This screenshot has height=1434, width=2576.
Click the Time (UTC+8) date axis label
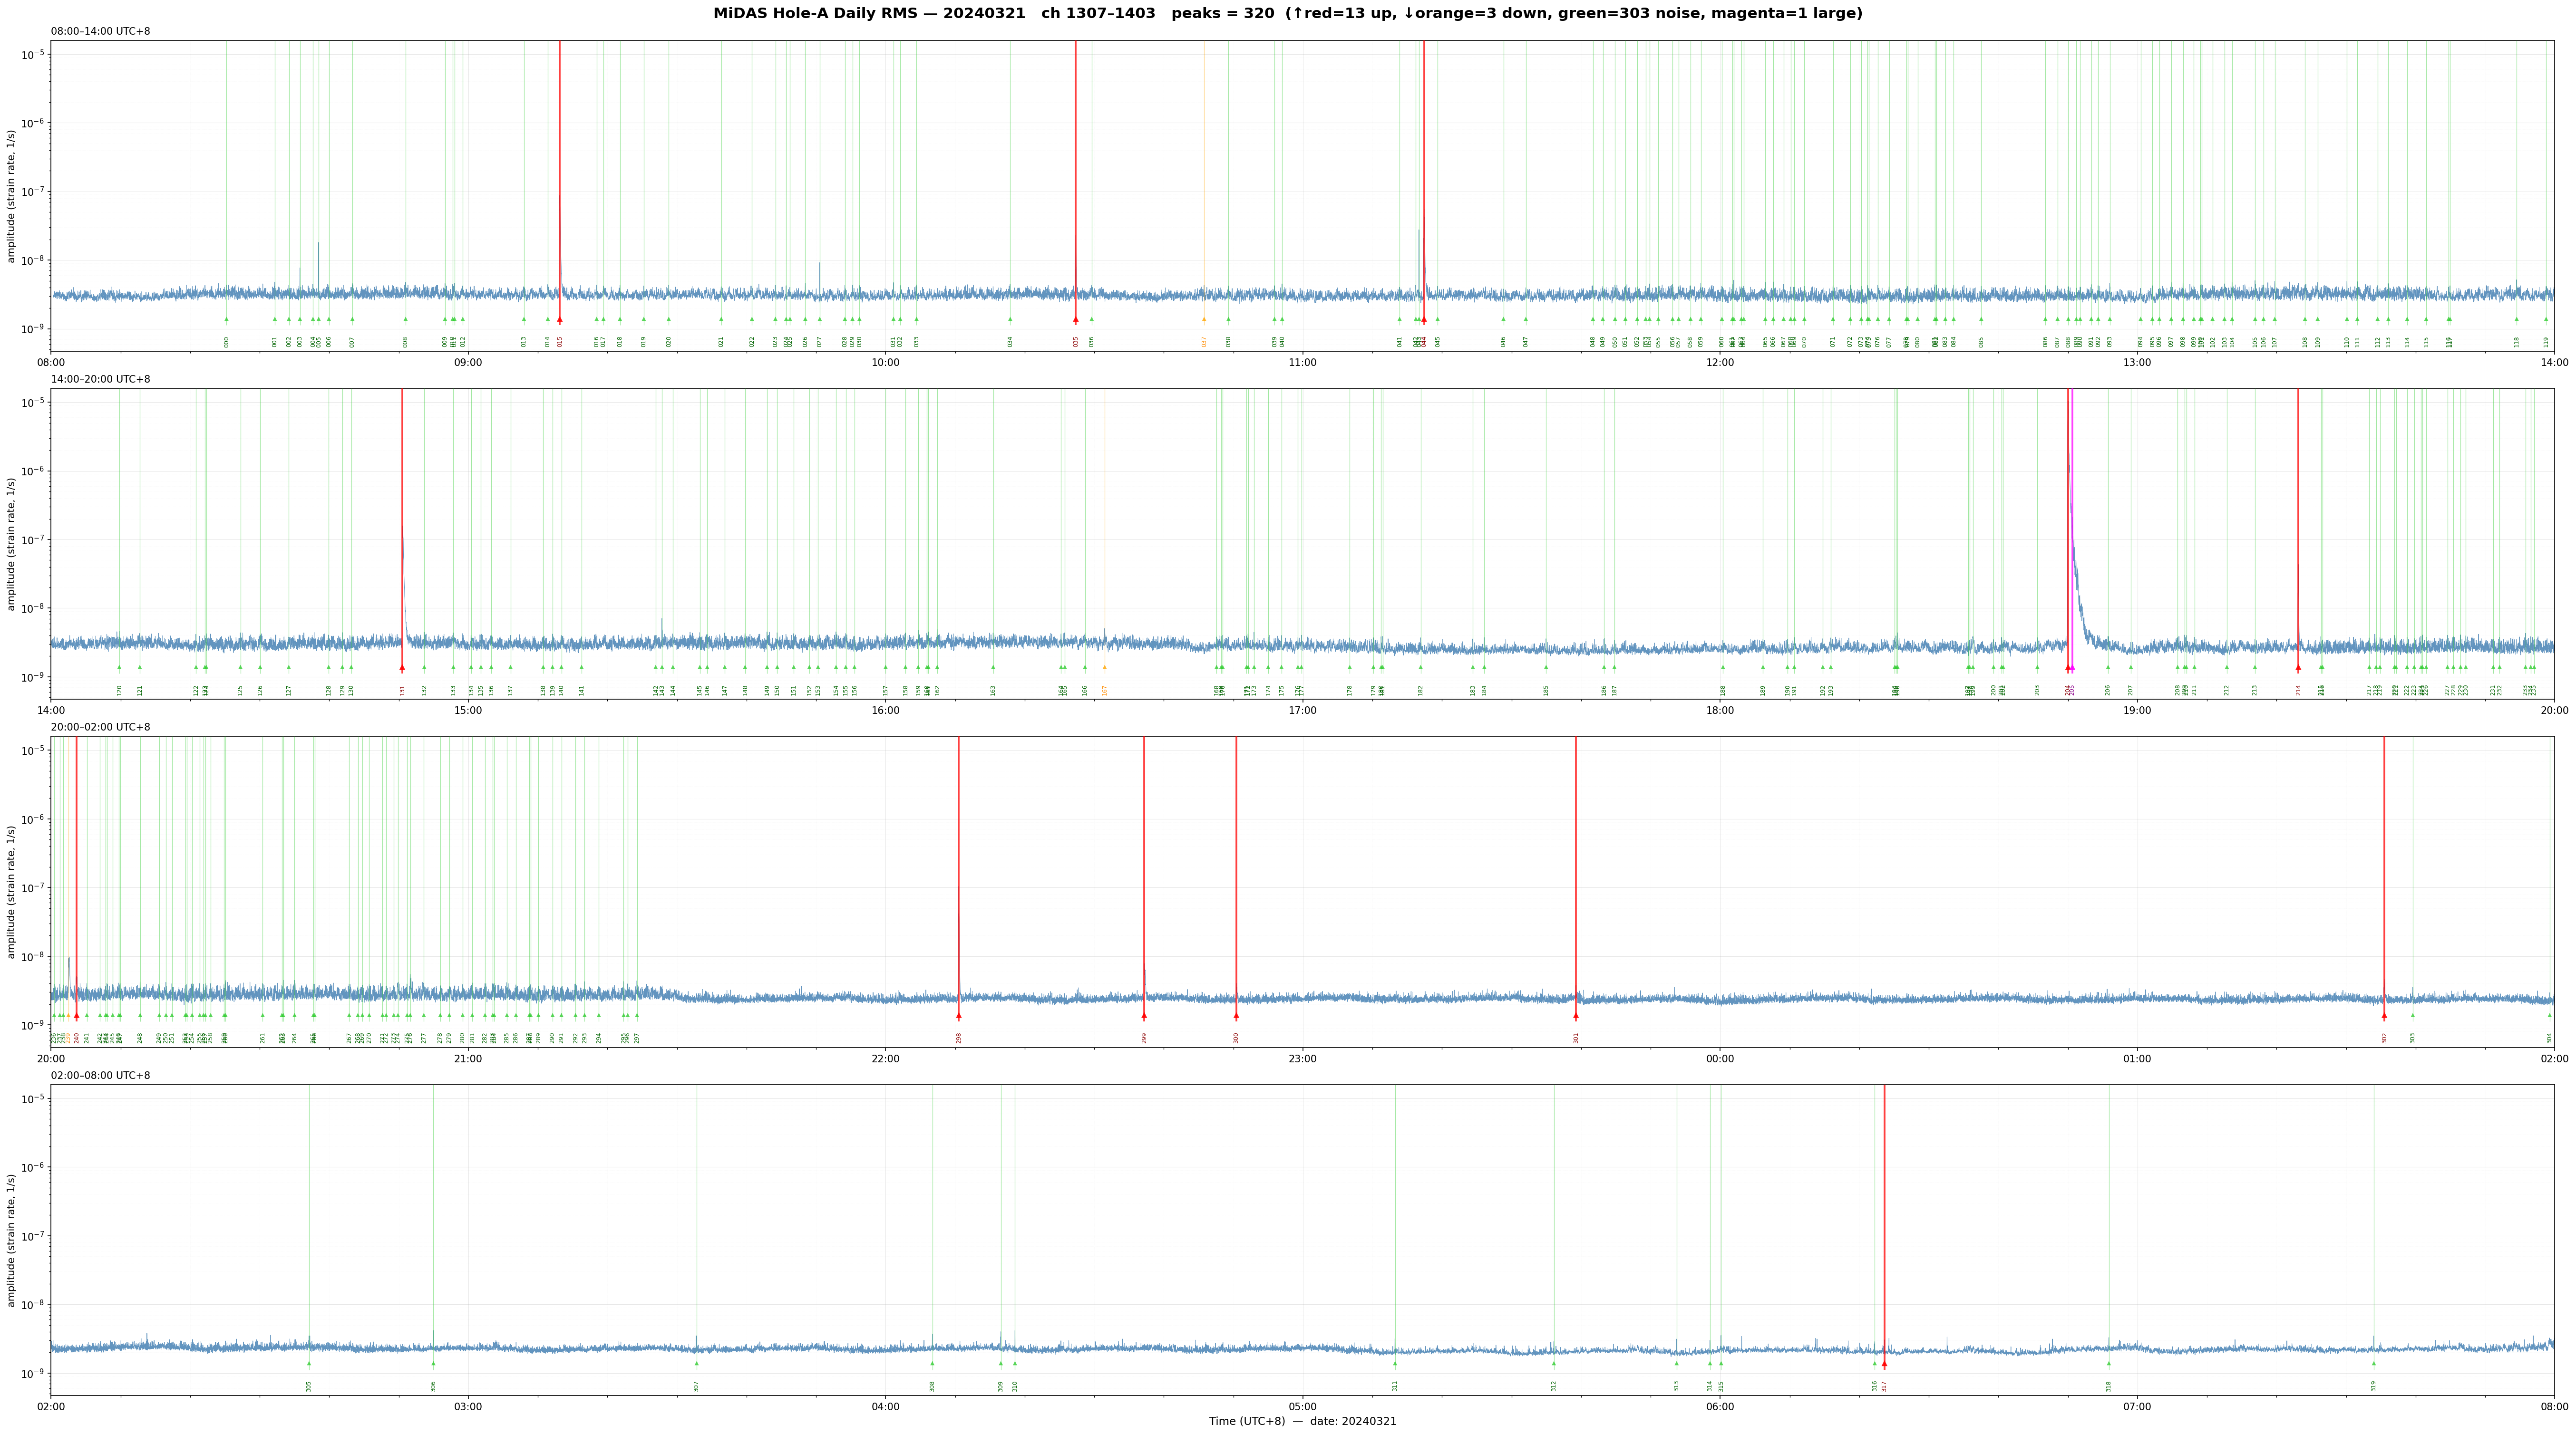[1302, 1421]
